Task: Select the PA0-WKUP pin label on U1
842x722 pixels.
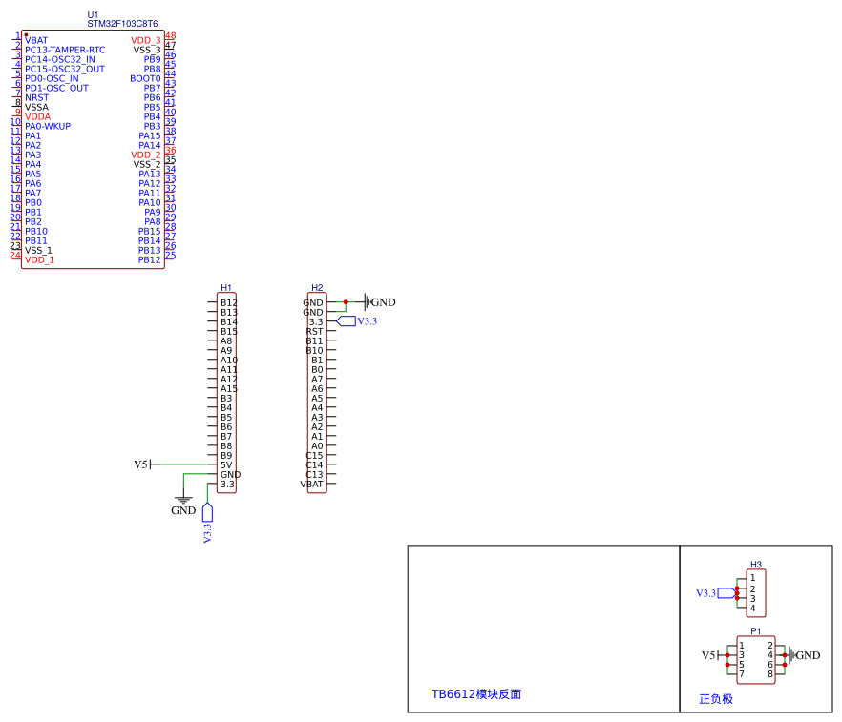Action: [48, 126]
